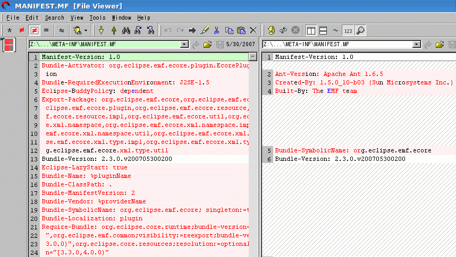Viewport: 456px width, 257px height.
Task: Click the Cut scissors icon
Action: [x=217, y=30]
